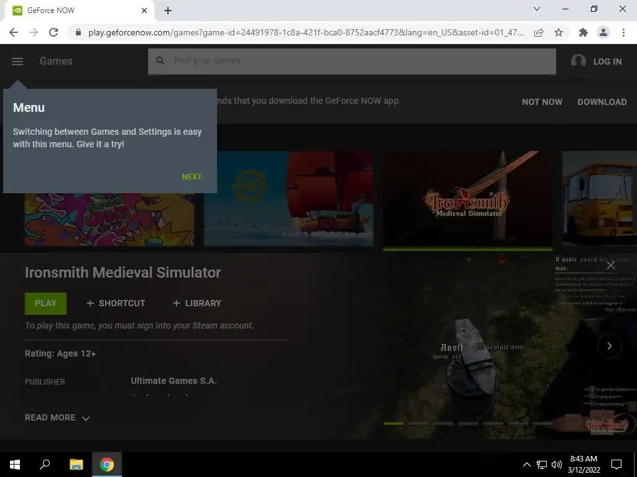Screen dimensions: 637x477
Task: Go back in browser history
Action: click(x=14, y=32)
